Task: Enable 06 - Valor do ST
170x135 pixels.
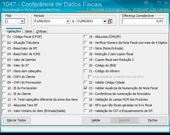Action: point(4,65)
